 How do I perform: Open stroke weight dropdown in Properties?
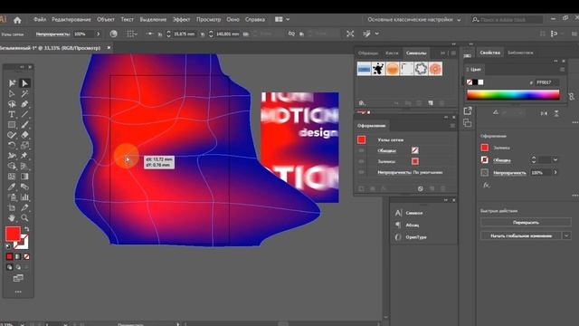[x=555, y=159]
